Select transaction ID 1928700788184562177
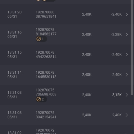 click(46, 32)
